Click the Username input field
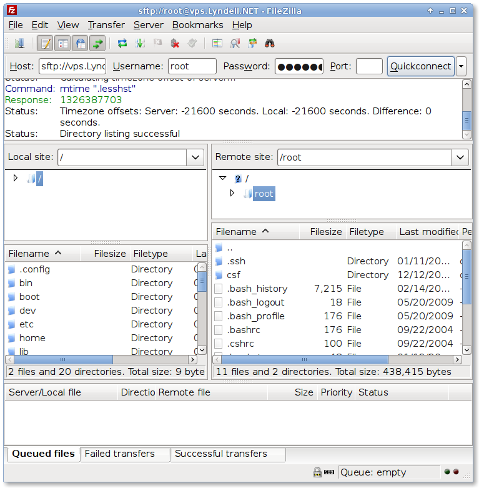The width and height of the screenshot is (479, 488). pyautogui.click(x=192, y=66)
